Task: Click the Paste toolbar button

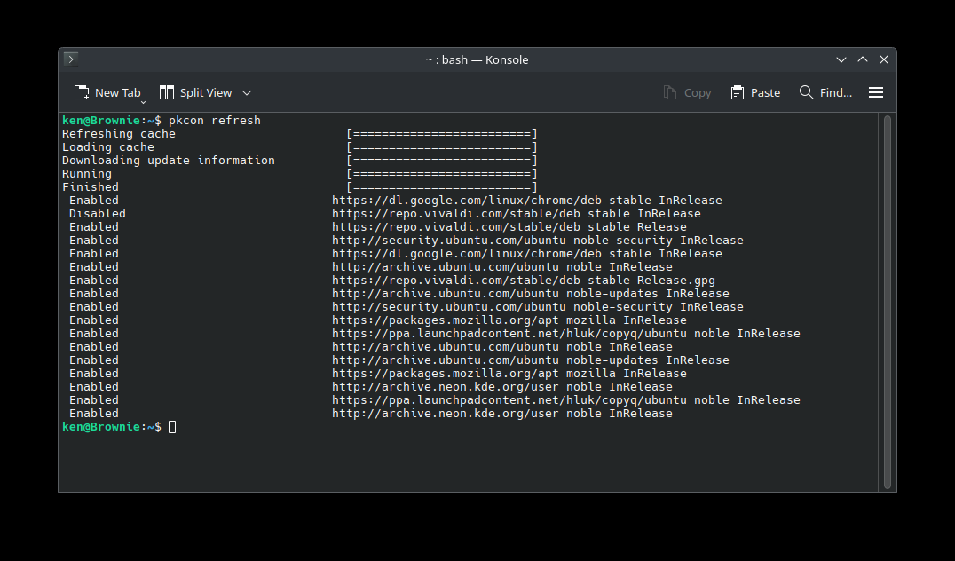Action: point(755,92)
